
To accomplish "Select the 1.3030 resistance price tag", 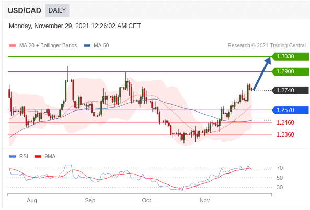I will (290, 56).
